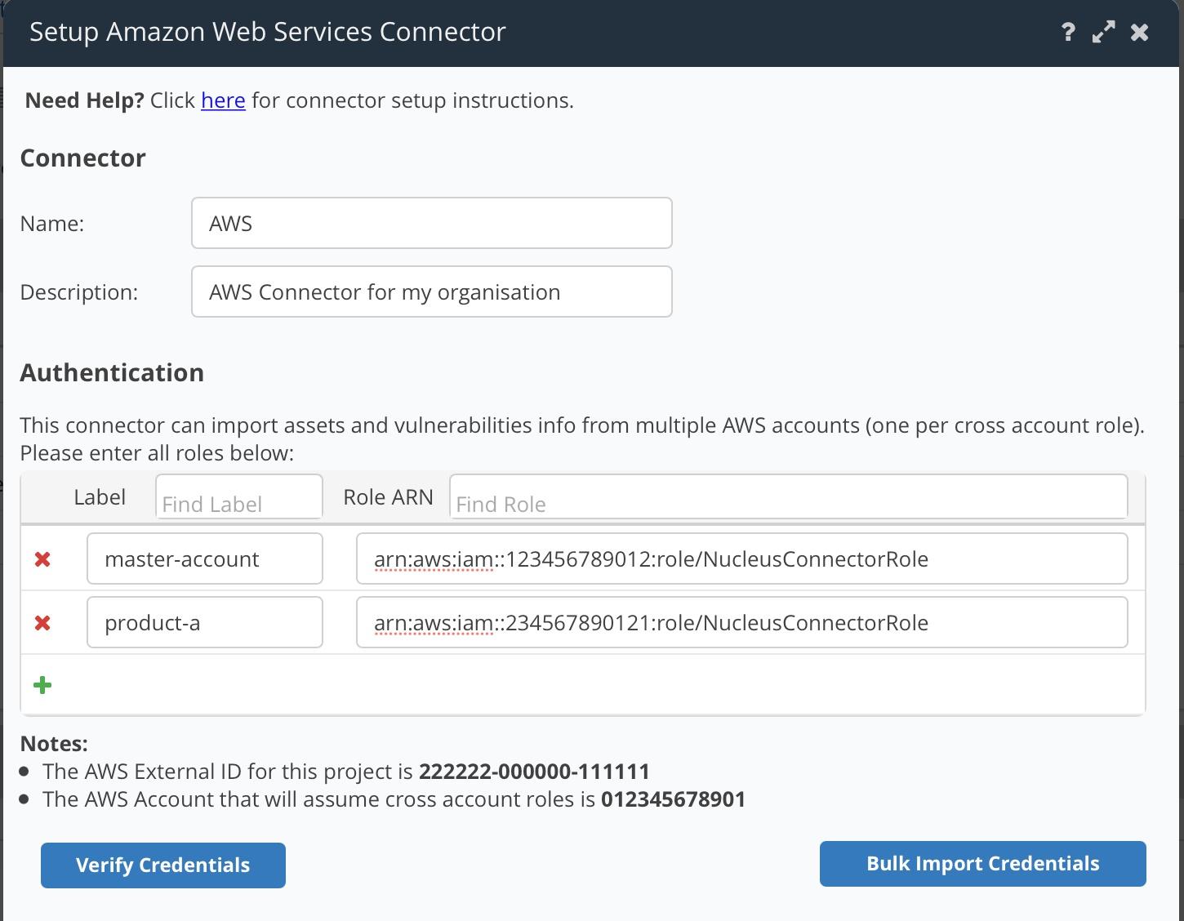Click the Label column header
The width and height of the screenshot is (1184, 921).
click(100, 497)
